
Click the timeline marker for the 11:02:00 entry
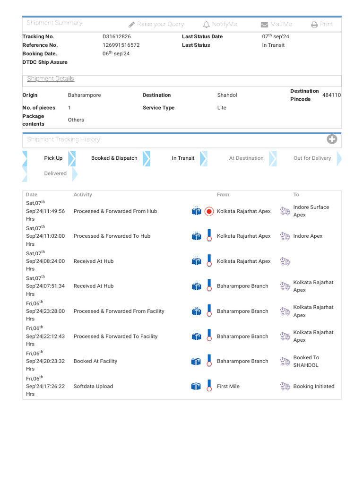click(x=209, y=235)
